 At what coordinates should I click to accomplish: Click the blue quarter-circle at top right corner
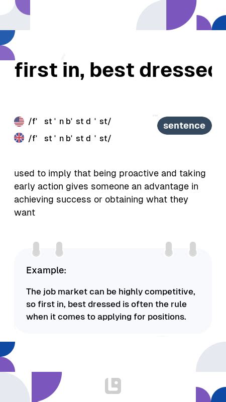point(220,24)
